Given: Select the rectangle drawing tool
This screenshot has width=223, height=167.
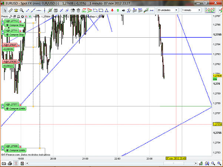Looking at the screenshot, I should (x=101, y=10).
